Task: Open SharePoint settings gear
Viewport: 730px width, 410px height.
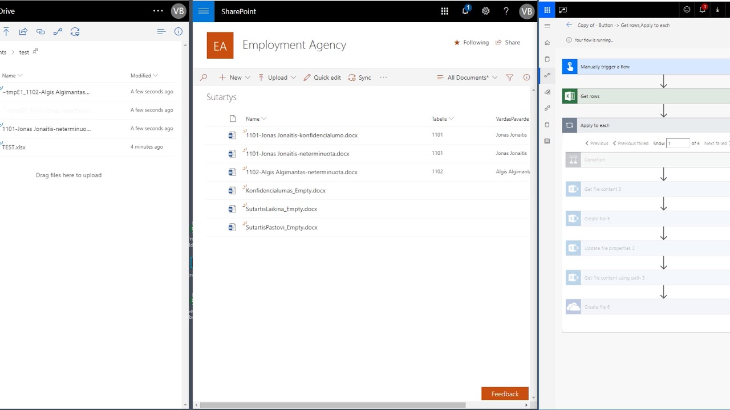Action: point(486,11)
